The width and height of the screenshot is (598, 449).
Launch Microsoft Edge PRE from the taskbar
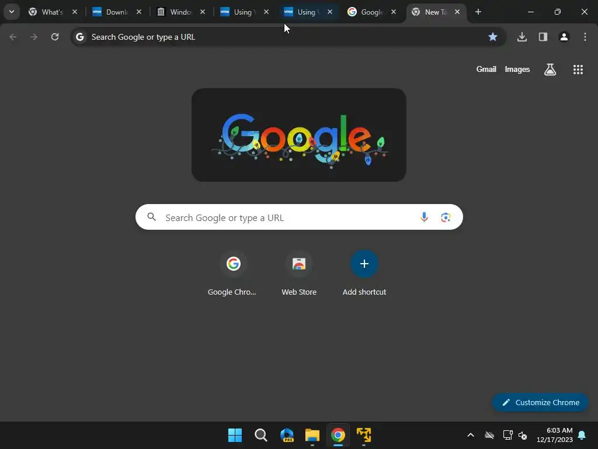pyautogui.click(x=287, y=435)
